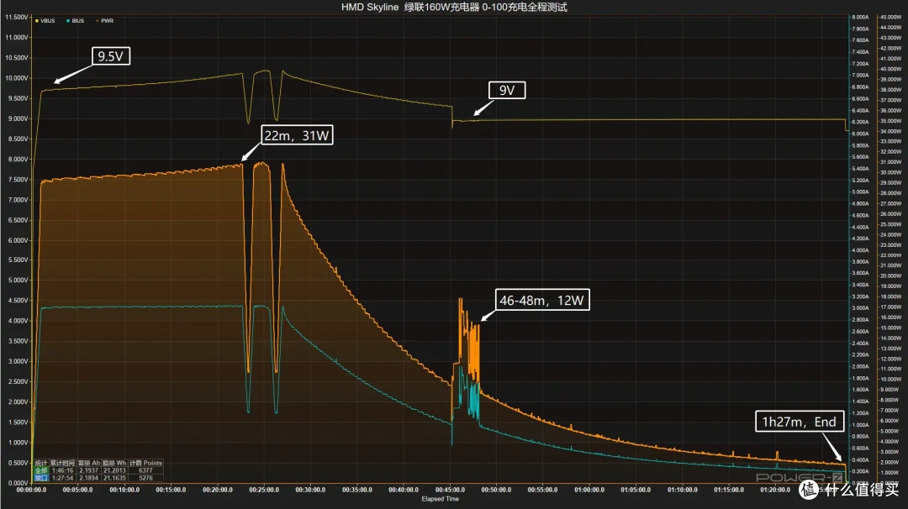The width and height of the screenshot is (908, 509).
Task: Click the 01:00:00.0 time axis label
Action: click(589, 490)
